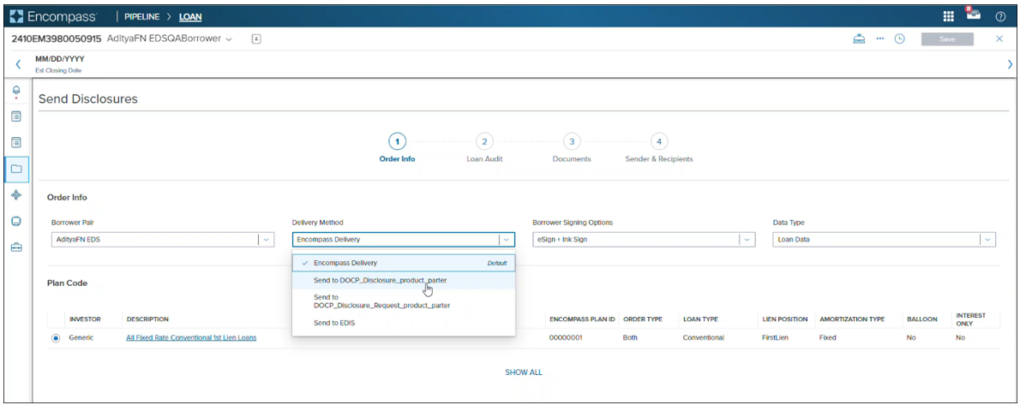Image resolution: width=1026 pixels, height=411 pixels.
Task: Click the briefcase icon in left sidebar
Action: point(16,247)
